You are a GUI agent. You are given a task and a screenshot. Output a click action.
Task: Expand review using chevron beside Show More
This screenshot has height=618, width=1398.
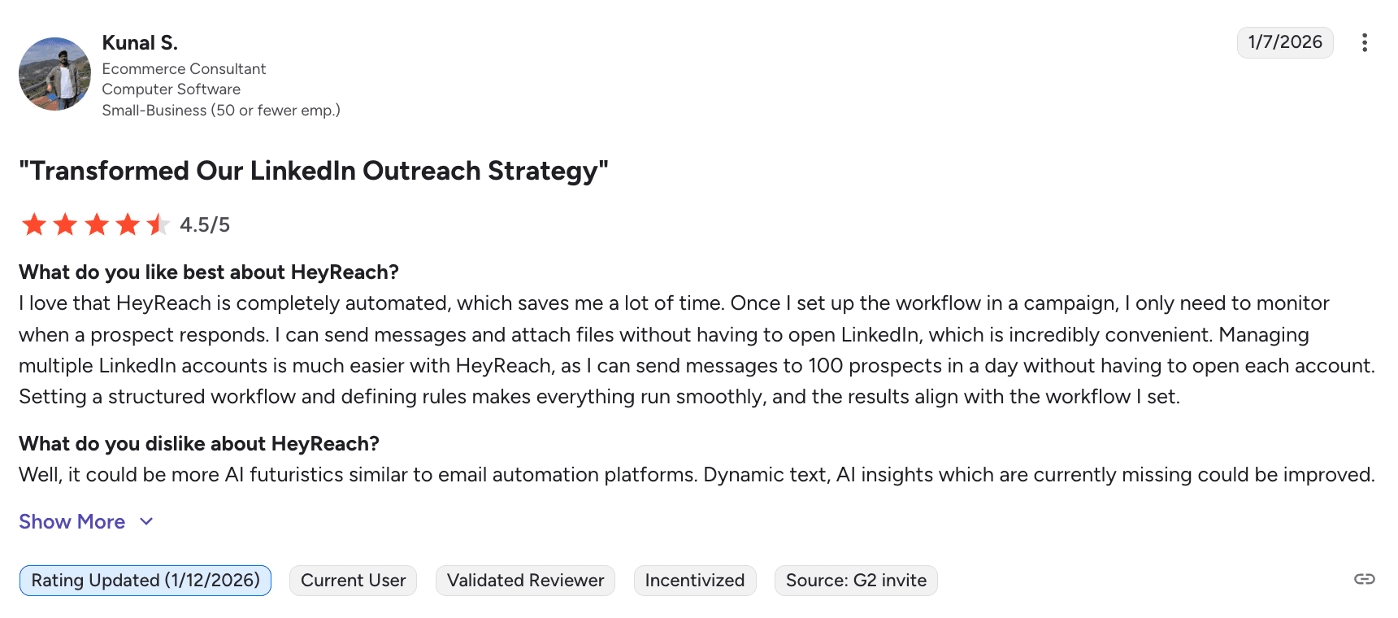146,522
